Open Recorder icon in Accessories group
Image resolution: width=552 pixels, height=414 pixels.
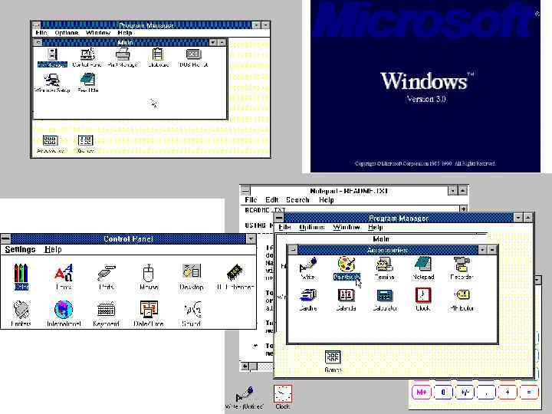coord(462,268)
